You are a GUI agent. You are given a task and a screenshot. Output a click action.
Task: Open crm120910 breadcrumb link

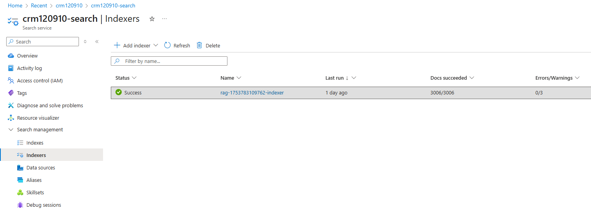69,5
